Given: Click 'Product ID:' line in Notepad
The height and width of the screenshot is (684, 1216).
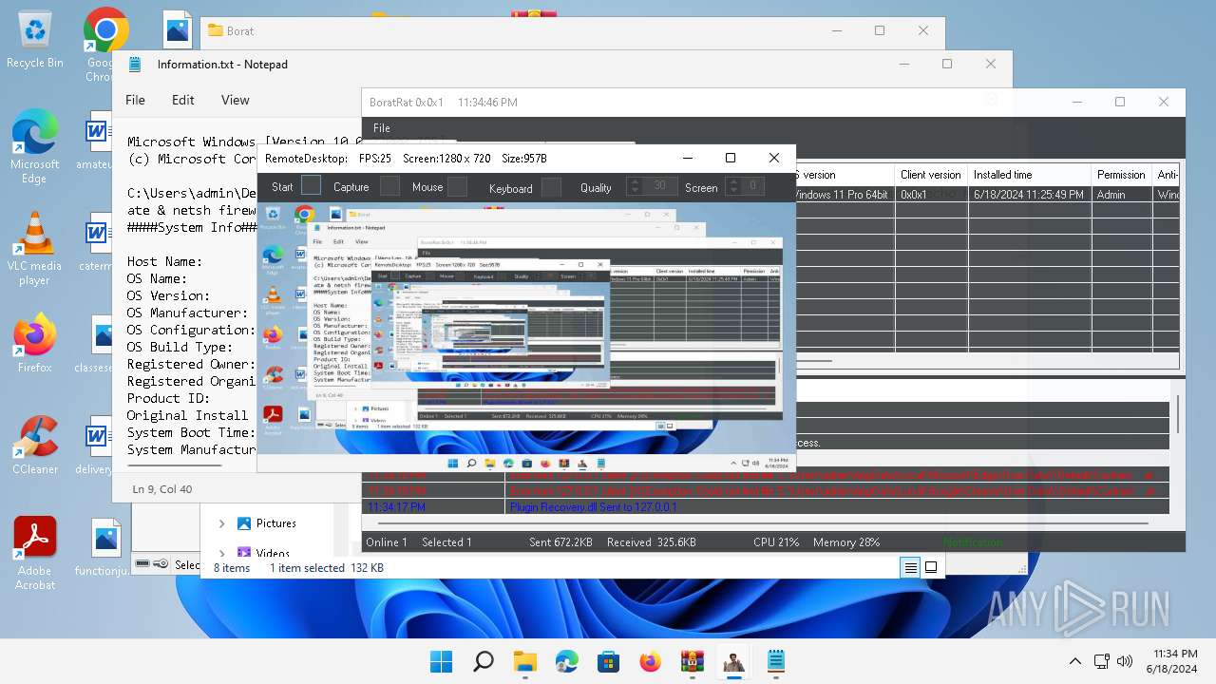Looking at the screenshot, I should 168,398.
